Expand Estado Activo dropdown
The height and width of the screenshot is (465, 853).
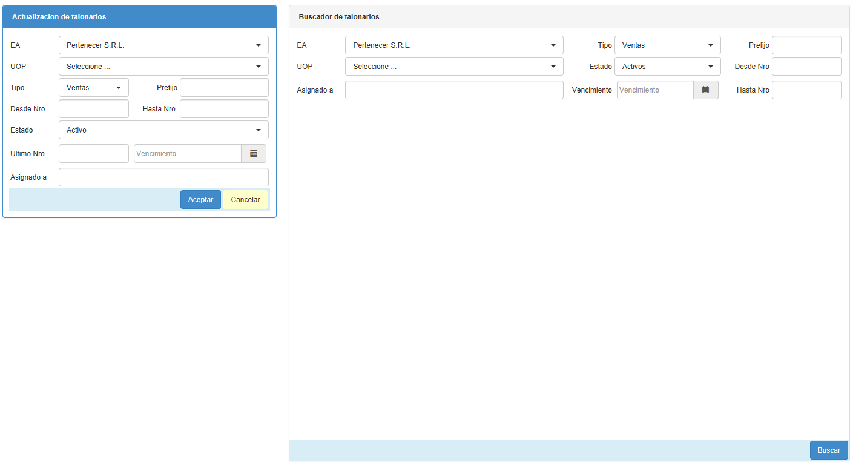point(163,130)
